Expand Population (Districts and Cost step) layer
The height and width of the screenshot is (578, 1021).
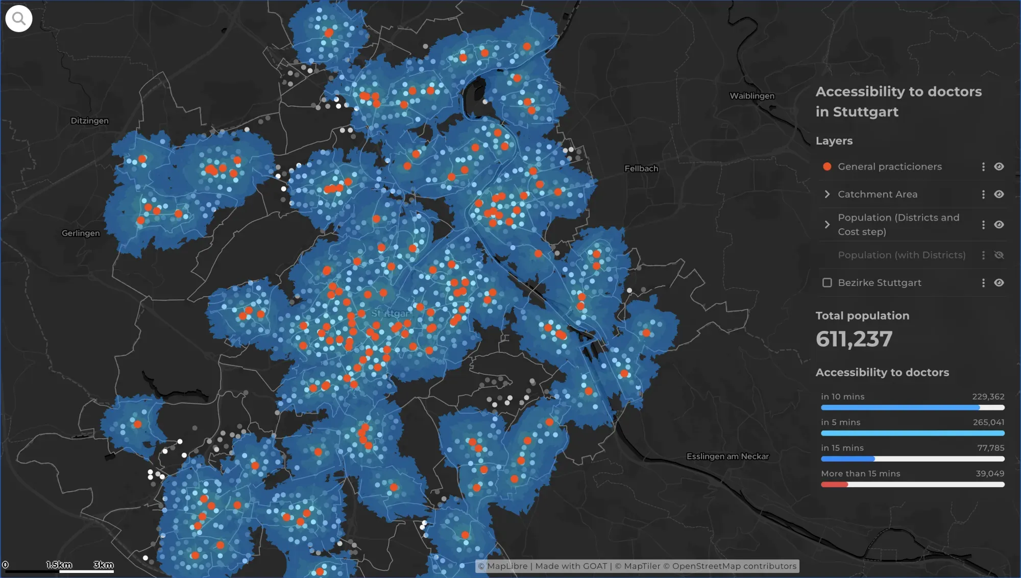point(827,225)
